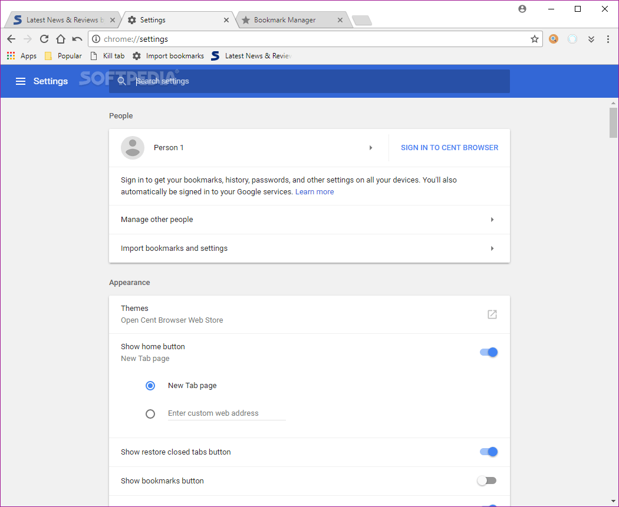Click the scrollbar down arrow

click(613, 502)
